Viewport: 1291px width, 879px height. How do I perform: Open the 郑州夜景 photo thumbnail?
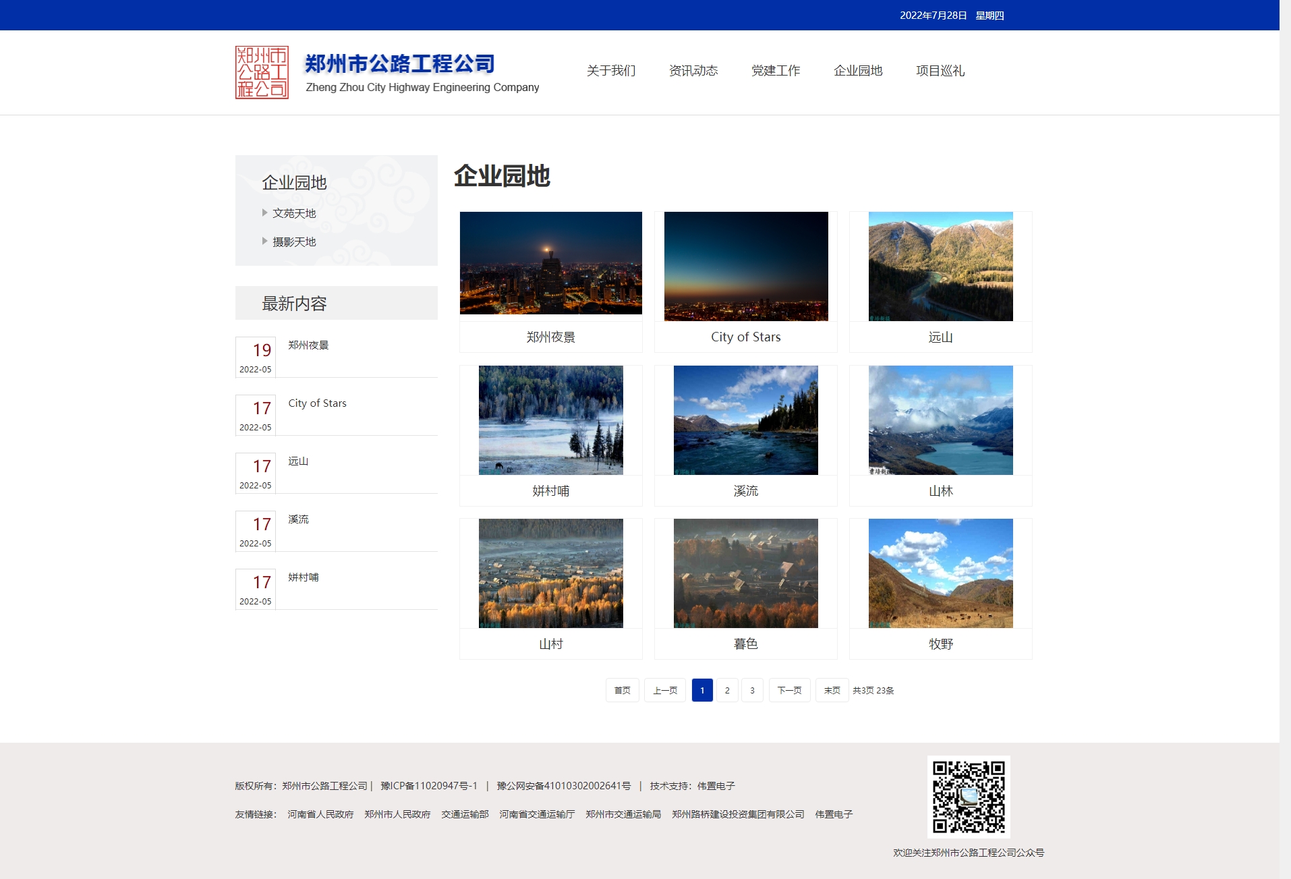(550, 263)
